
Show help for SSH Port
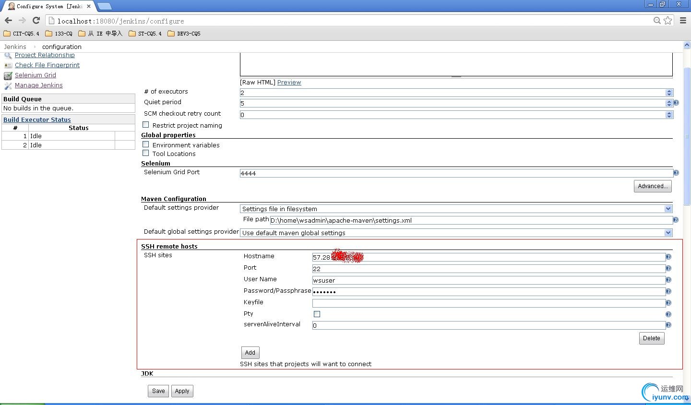point(668,269)
